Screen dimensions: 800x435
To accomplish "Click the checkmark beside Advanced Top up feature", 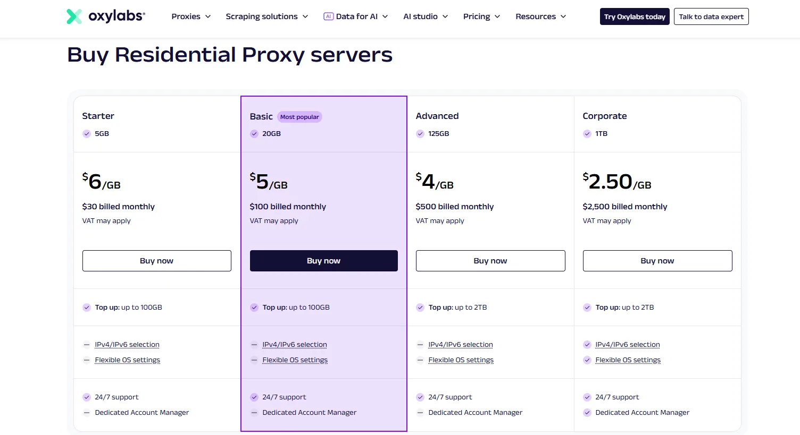I will tap(420, 307).
